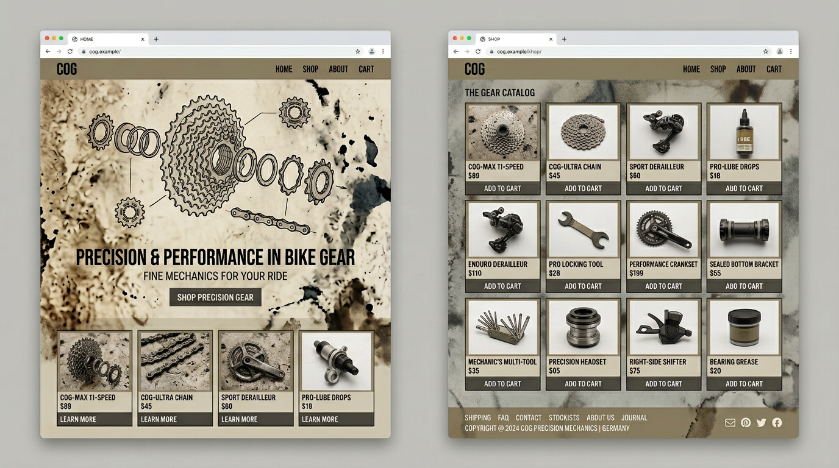Open the Facebook icon in the footer
This screenshot has width=839, height=468.
pyautogui.click(x=777, y=423)
